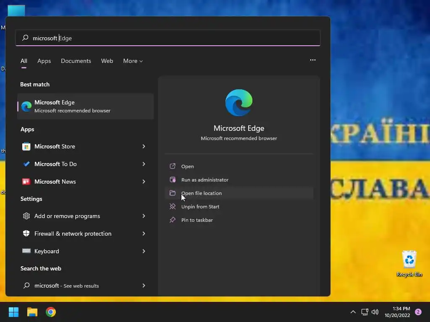Expand the Microsoft To Do result arrow

click(x=144, y=164)
